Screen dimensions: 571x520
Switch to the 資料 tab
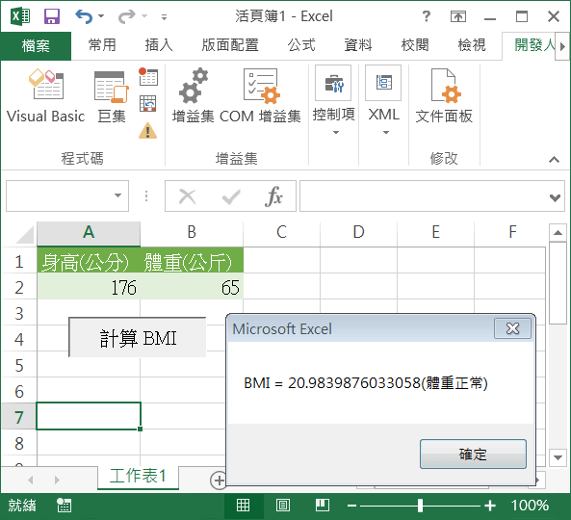tap(358, 45)
